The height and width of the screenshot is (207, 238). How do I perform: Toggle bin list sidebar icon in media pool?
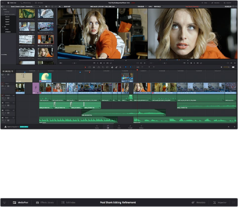(2, 7)
